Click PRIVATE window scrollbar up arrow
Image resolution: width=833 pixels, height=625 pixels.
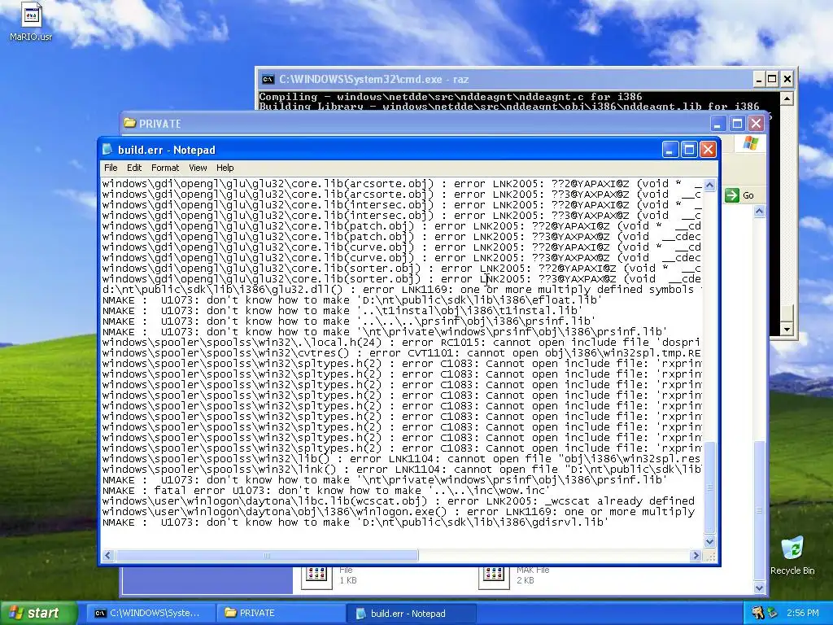(759, 212)
